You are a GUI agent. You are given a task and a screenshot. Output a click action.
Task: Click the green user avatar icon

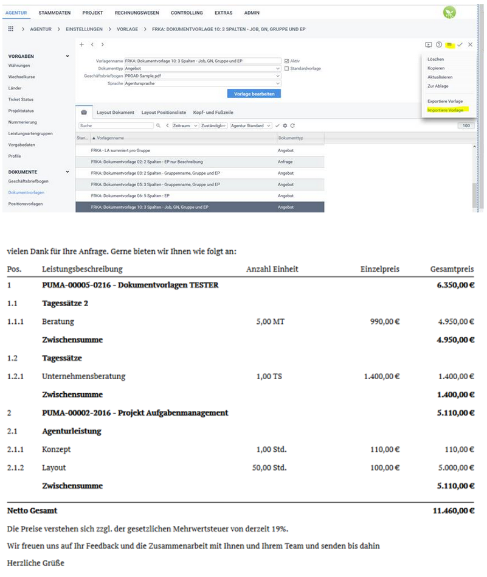tap(449, 13)
